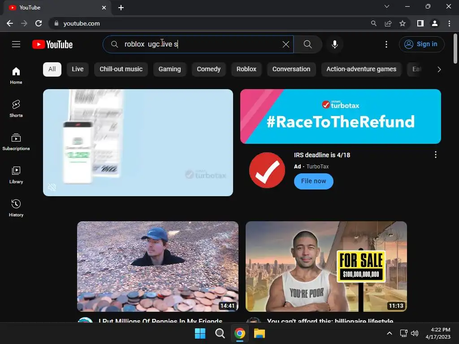The image size is (459, 344).
Task: Open the Chrome profile icon
Action: click(435, 23)
